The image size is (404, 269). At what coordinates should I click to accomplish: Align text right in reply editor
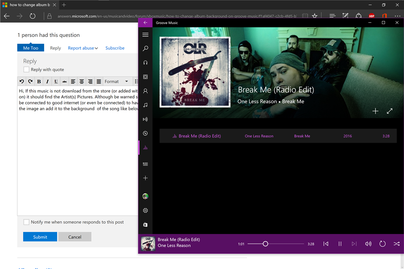90,81
